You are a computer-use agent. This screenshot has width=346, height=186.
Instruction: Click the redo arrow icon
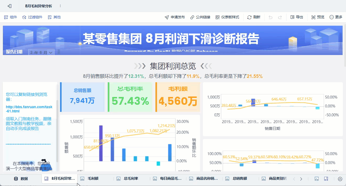pyautogui.click(x=280, y=17)
